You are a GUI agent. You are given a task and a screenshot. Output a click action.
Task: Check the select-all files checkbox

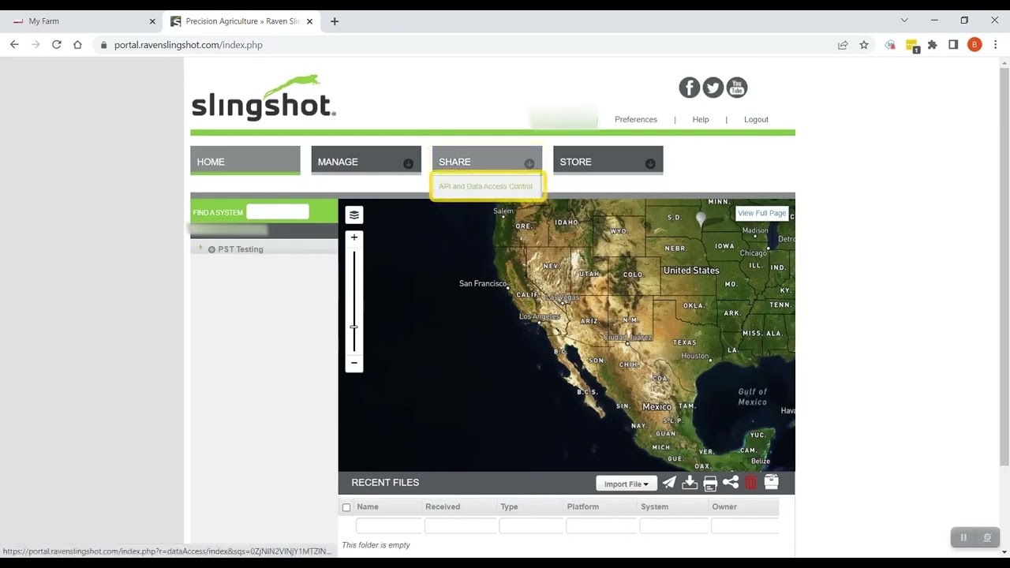(346, 507)
